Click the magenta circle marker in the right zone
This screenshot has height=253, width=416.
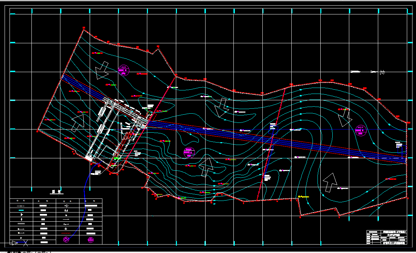point(361,131)
